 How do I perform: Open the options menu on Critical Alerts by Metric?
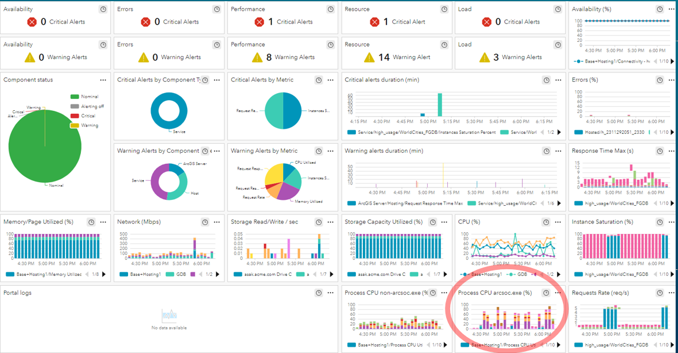(329, 80)
